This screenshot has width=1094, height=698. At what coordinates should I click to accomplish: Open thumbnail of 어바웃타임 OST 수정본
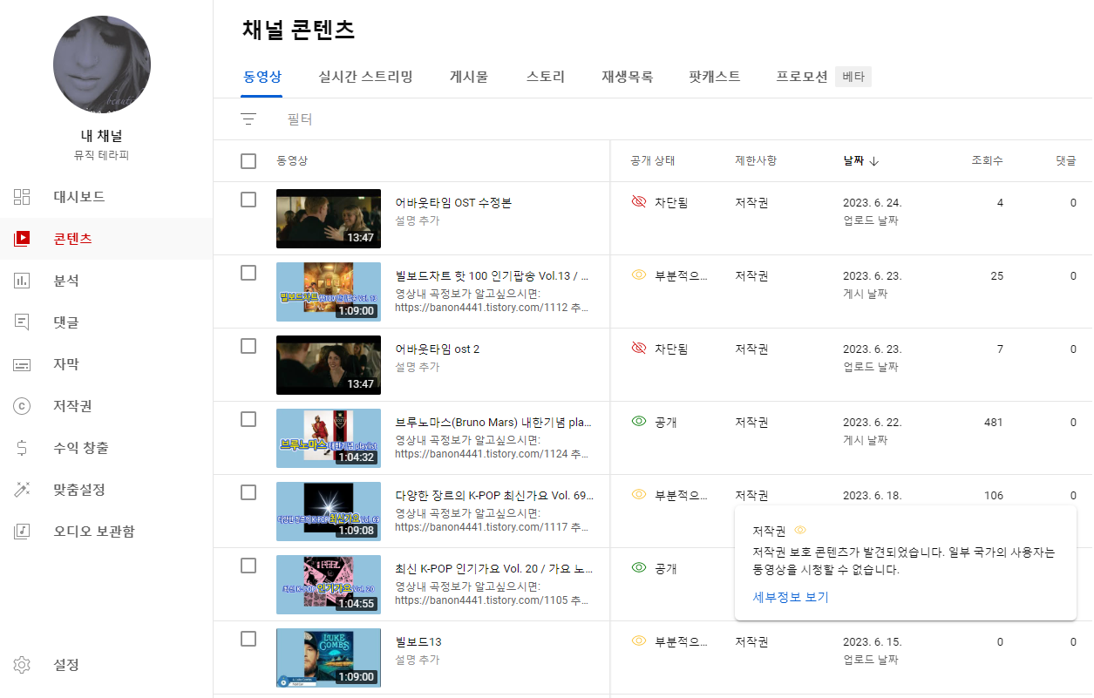click(329, 219)
